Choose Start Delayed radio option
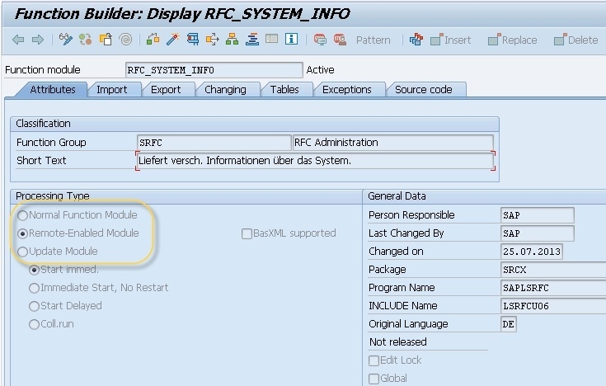The width and height of the screenshot is (606, 386). (35, 306)
